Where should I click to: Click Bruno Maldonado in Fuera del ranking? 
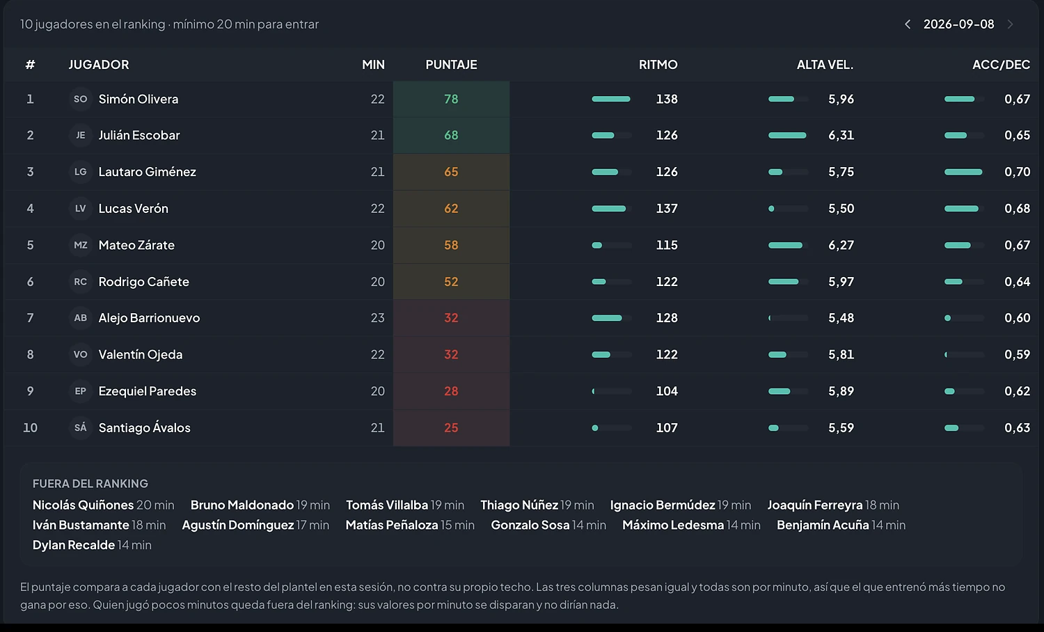(242, 505)
